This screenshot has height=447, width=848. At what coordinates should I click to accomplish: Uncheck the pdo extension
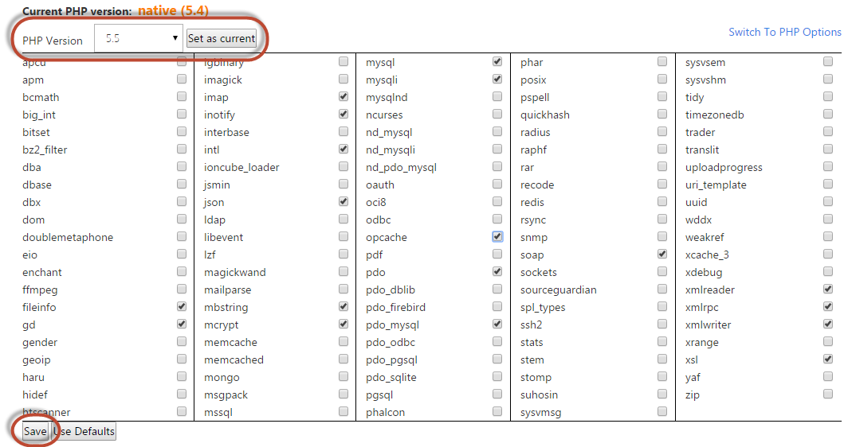(497, 271)
